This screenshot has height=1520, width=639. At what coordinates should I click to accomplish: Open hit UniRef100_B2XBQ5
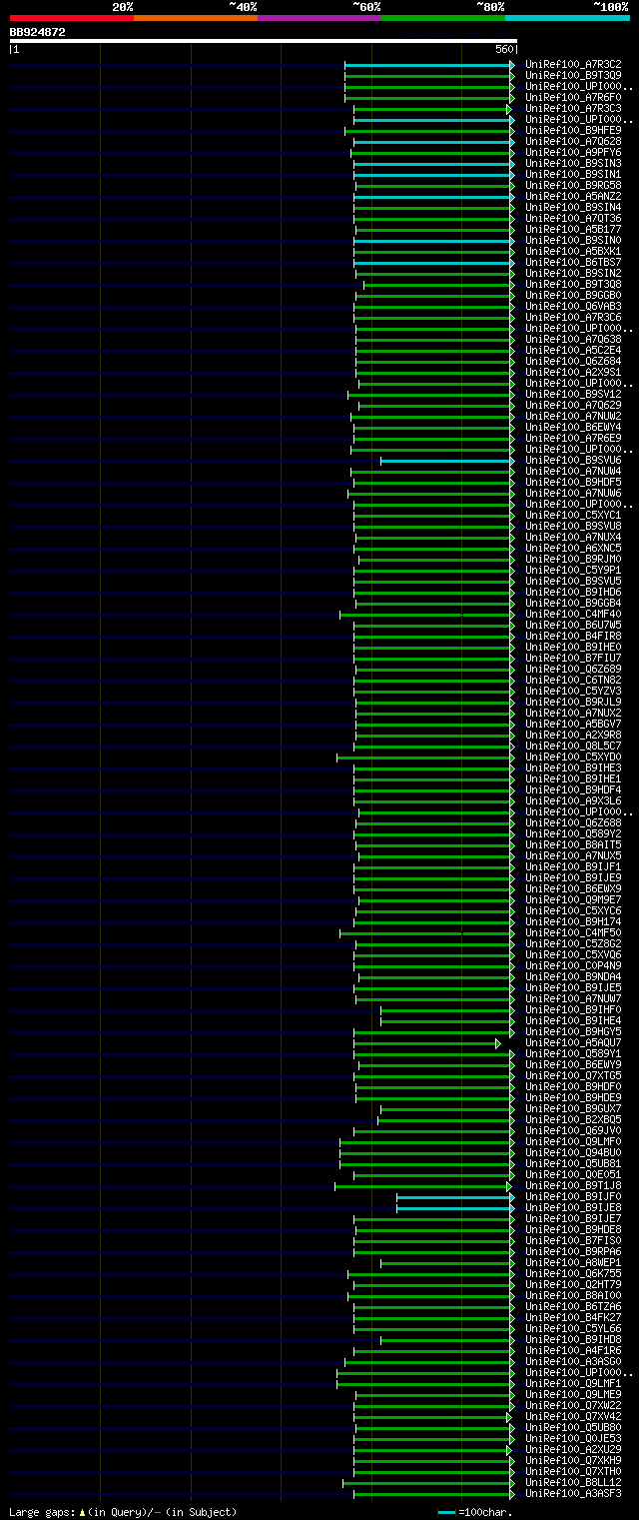[573, 1120]
